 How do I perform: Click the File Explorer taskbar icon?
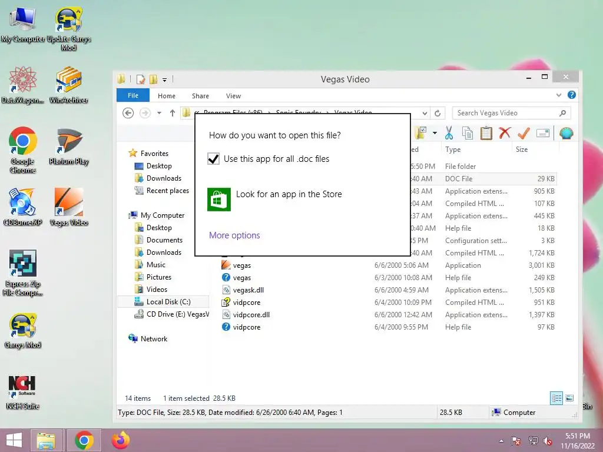(x=46, y=440)
